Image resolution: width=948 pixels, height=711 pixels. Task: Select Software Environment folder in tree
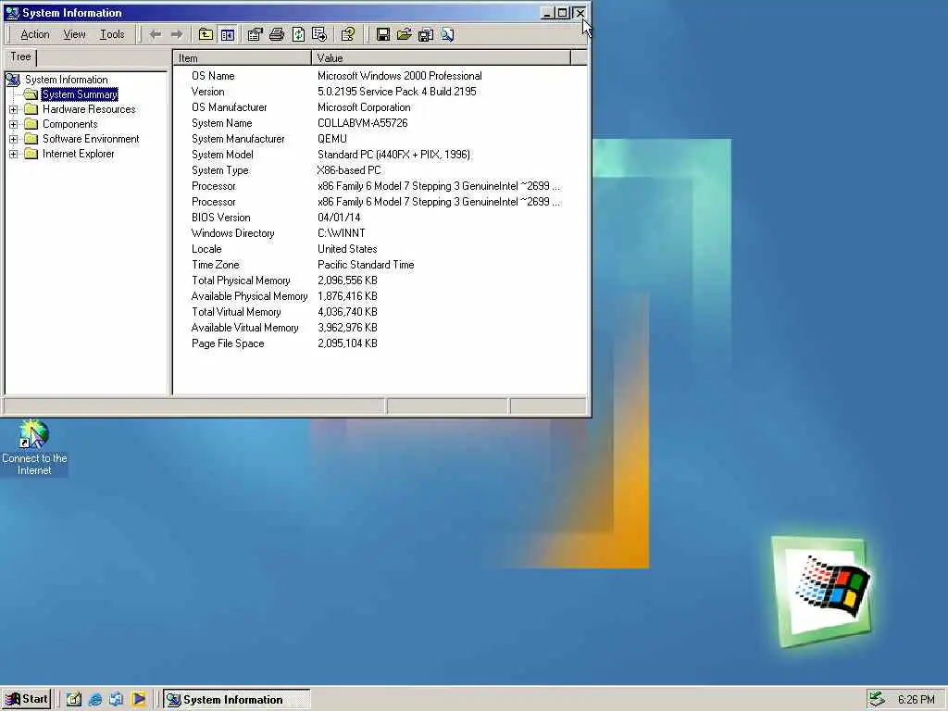[91, 139]
